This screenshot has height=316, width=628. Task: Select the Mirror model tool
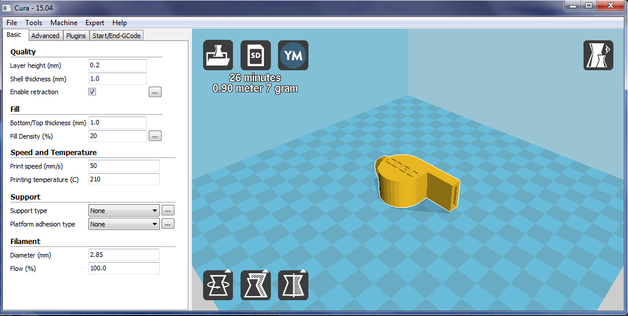tap(293, 285)
